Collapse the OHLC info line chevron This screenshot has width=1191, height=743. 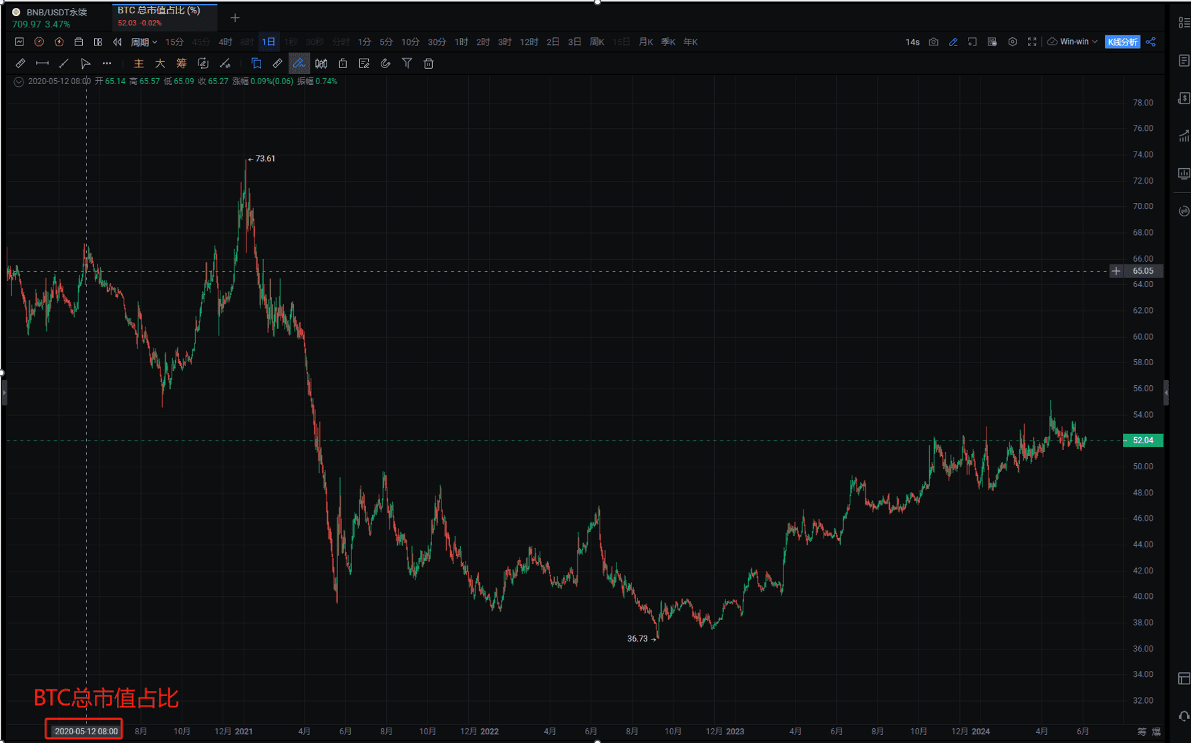[x=19, y=81]
